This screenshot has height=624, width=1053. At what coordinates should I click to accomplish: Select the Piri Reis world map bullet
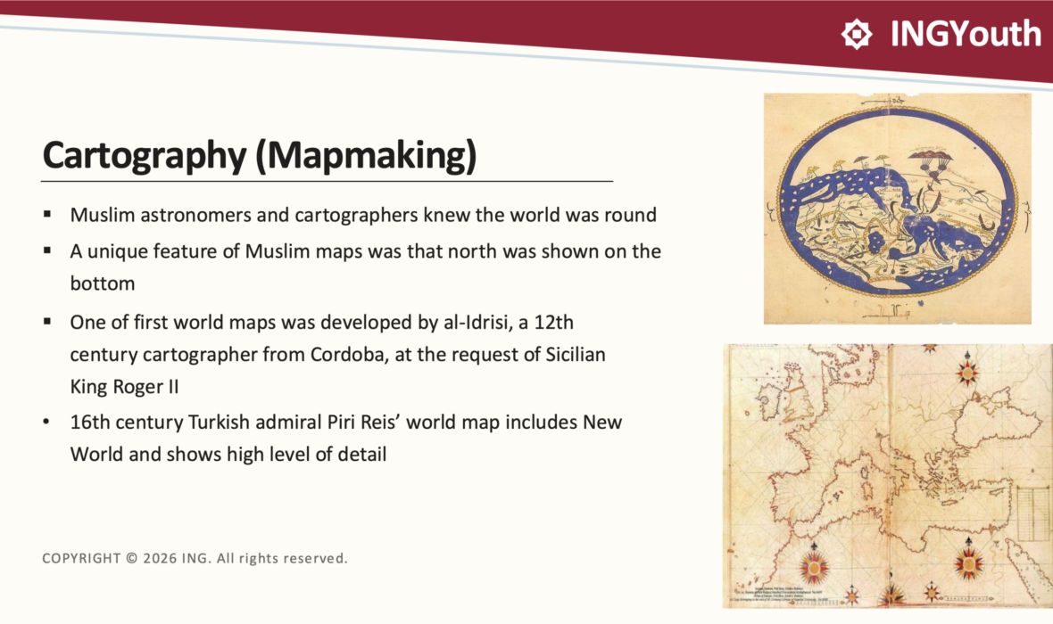coord(346,439)
